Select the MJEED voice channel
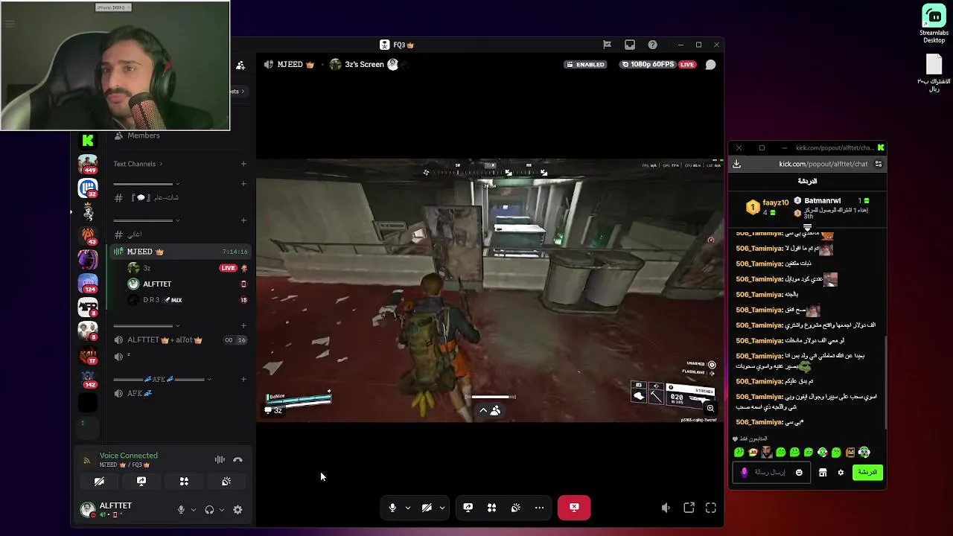The image size is (953, 536). click(177, 252)
